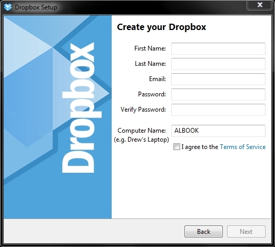The image size is (275, 247).
Task: Click the Dropbox Setup title text
Action: tap(36, 7)
